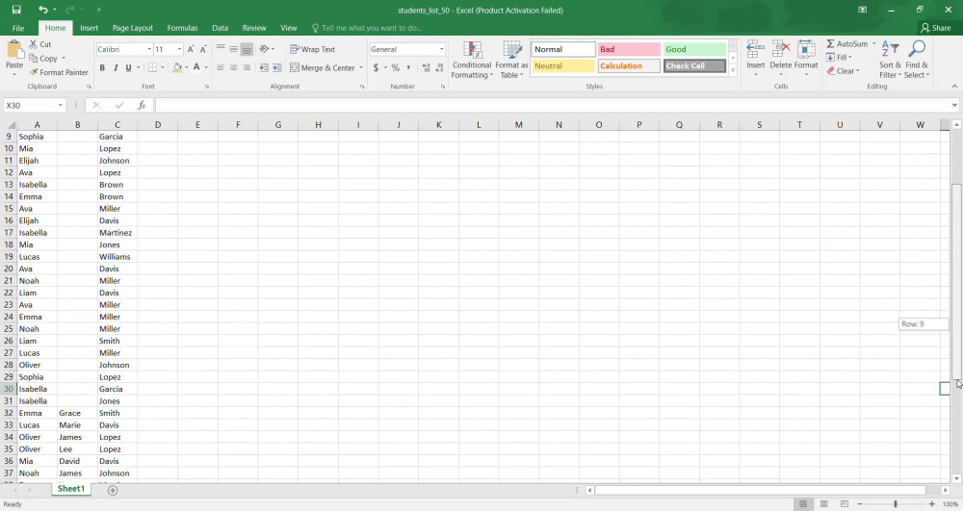Decrease font size with the small A

pos(203,49)
